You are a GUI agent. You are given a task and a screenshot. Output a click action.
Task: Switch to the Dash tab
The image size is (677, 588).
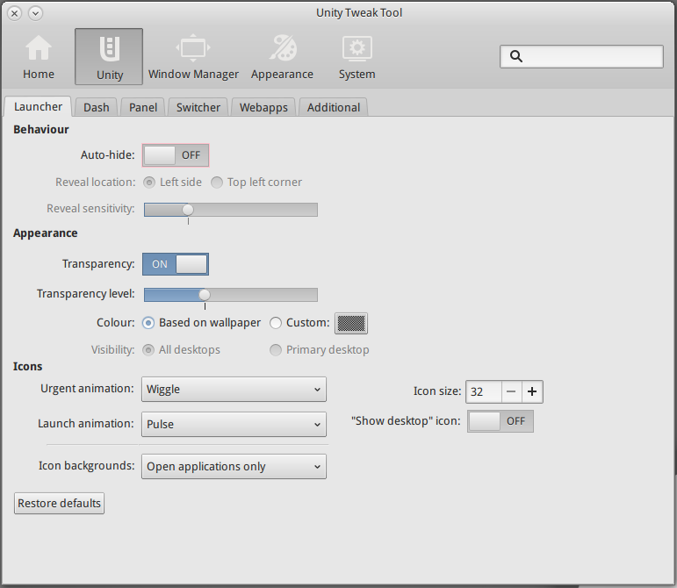click(97, 107)
